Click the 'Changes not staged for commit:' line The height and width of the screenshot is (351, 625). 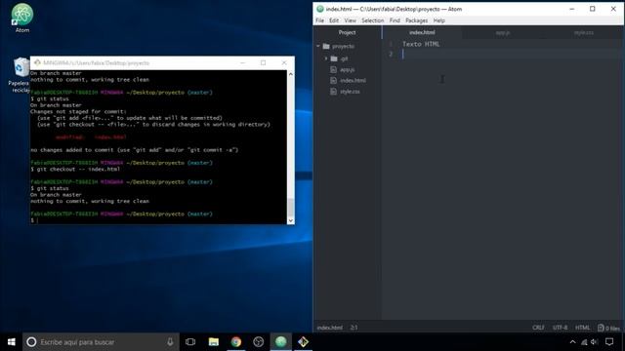[x=78, y=112]
